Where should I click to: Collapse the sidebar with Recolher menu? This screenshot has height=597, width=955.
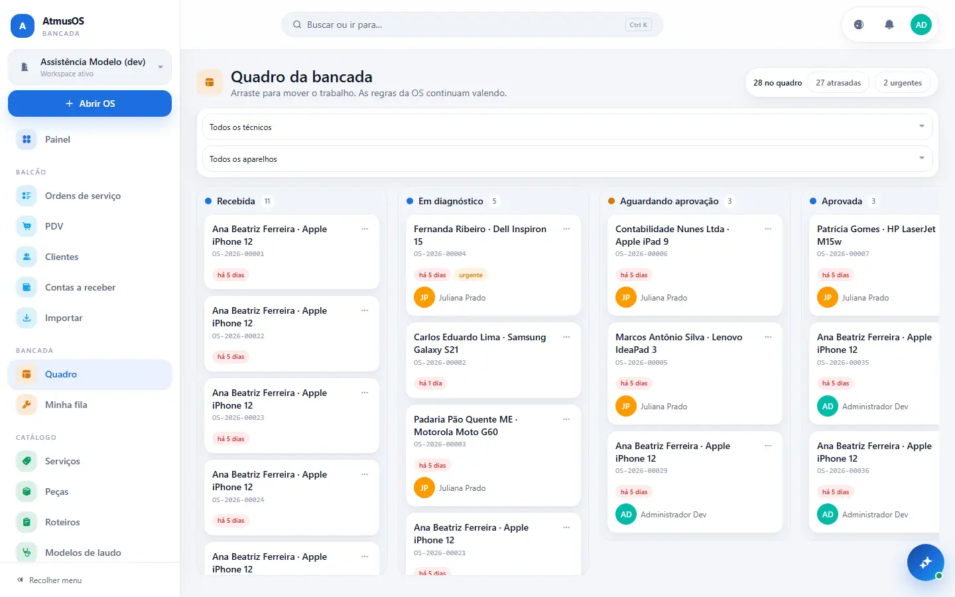[x=50, y=580]
